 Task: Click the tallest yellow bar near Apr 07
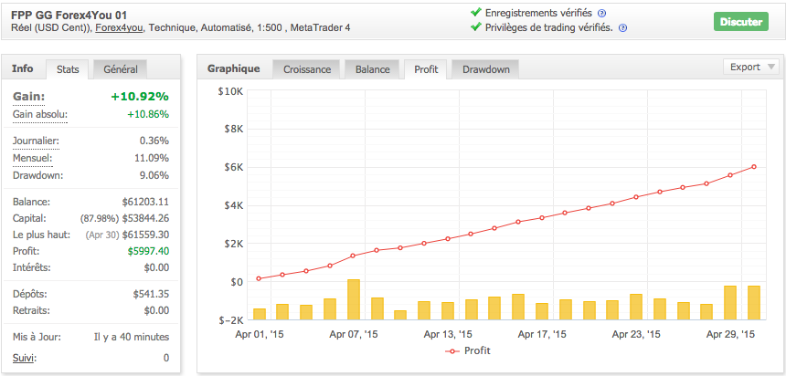tap(354, 299)
